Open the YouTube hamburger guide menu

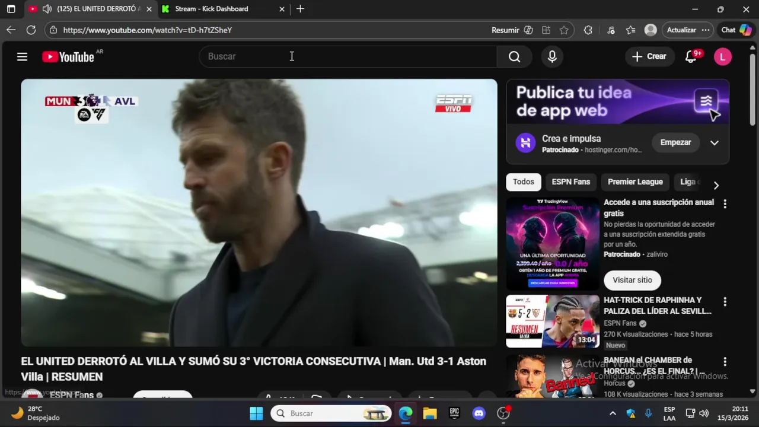click(x=22, y=56)
